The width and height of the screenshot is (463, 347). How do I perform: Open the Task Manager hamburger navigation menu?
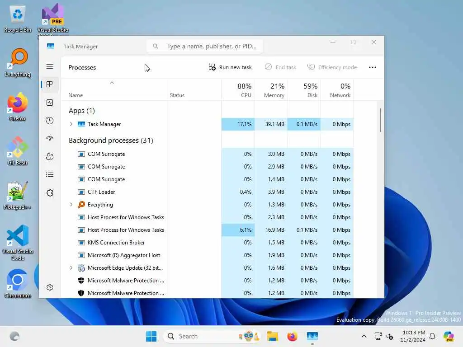pyautogui.click(x=50, y=66)
